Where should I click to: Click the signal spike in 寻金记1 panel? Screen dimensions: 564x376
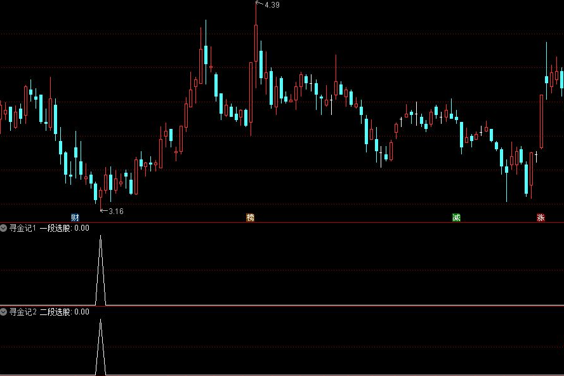pyautogui.click(x=100, y=270)
